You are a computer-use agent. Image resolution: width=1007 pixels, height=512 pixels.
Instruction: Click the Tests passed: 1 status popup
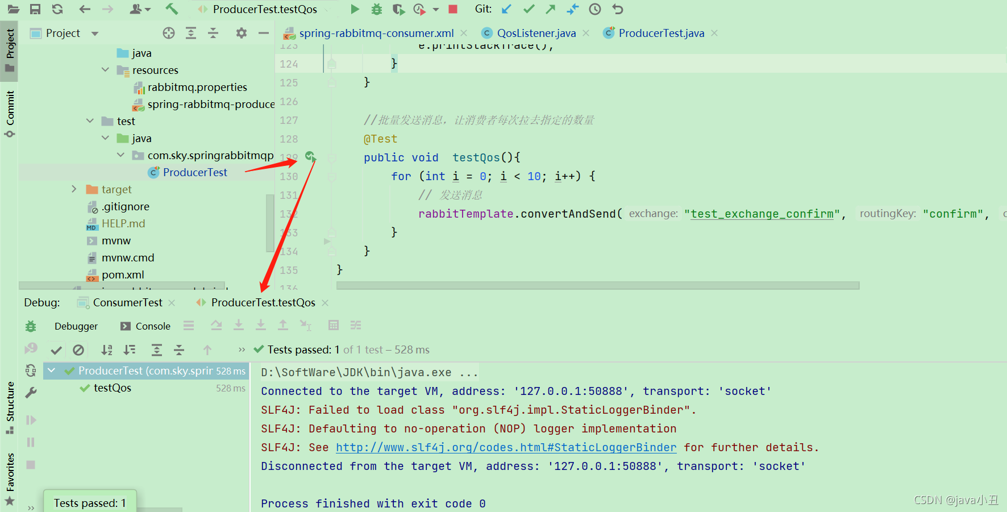pyautogui.click(x=90, y=502)
